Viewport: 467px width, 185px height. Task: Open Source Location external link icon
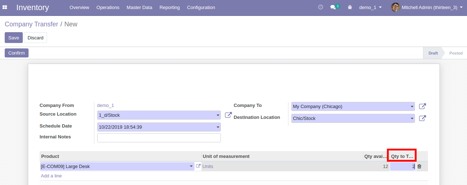click(228, 115)
